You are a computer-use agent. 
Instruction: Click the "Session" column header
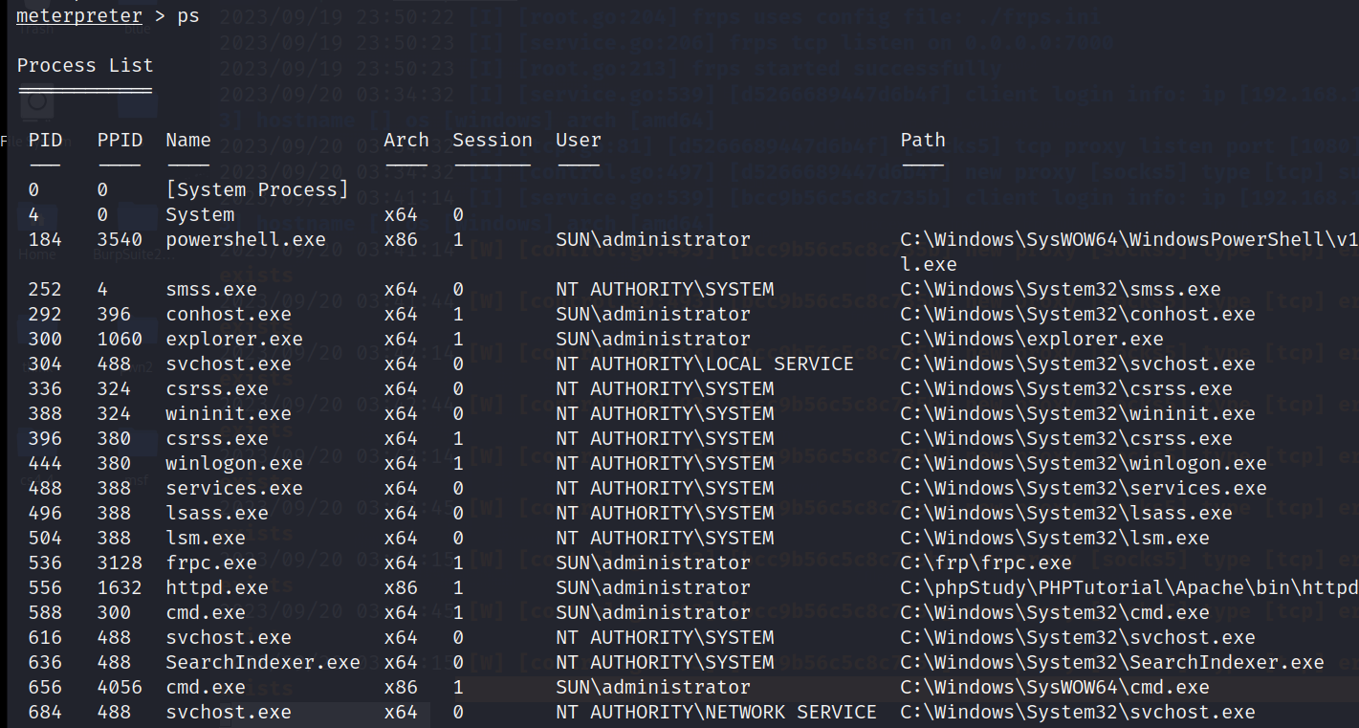click(x=493, y=140)
